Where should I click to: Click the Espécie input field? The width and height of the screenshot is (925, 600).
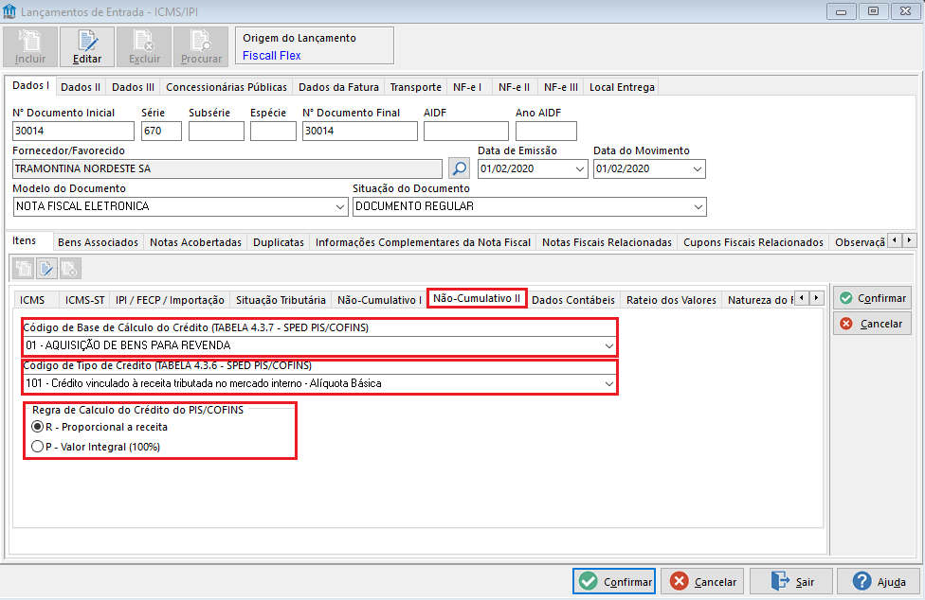click(x=273, y=131)
